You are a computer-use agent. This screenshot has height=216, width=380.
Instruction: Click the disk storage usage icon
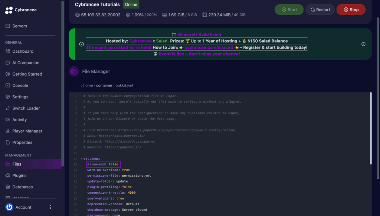tap(205, 15)
